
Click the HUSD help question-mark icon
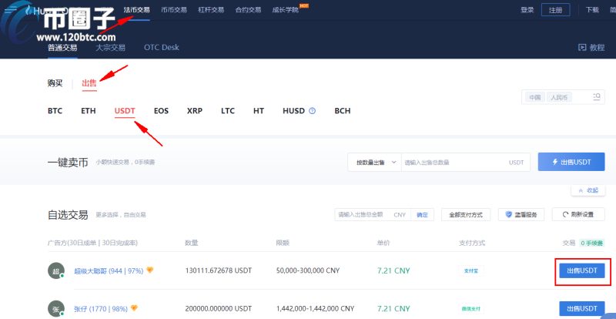313,111
